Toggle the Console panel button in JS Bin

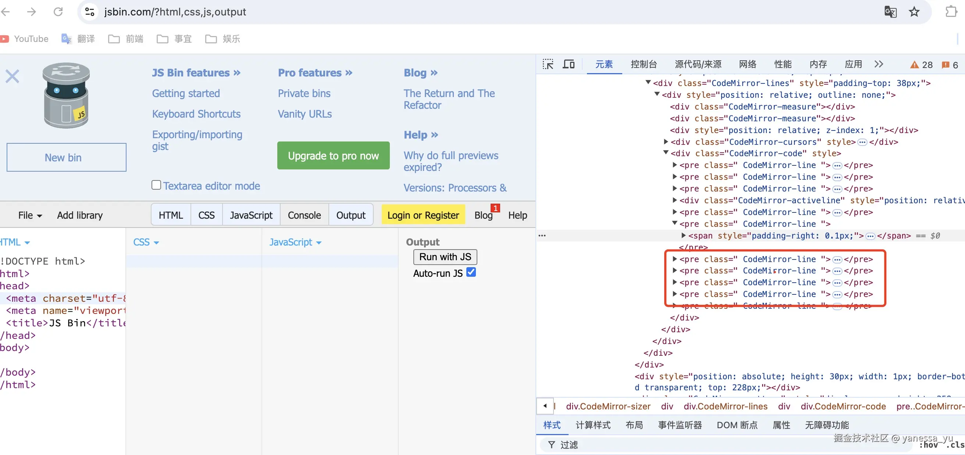click(304, 215)
